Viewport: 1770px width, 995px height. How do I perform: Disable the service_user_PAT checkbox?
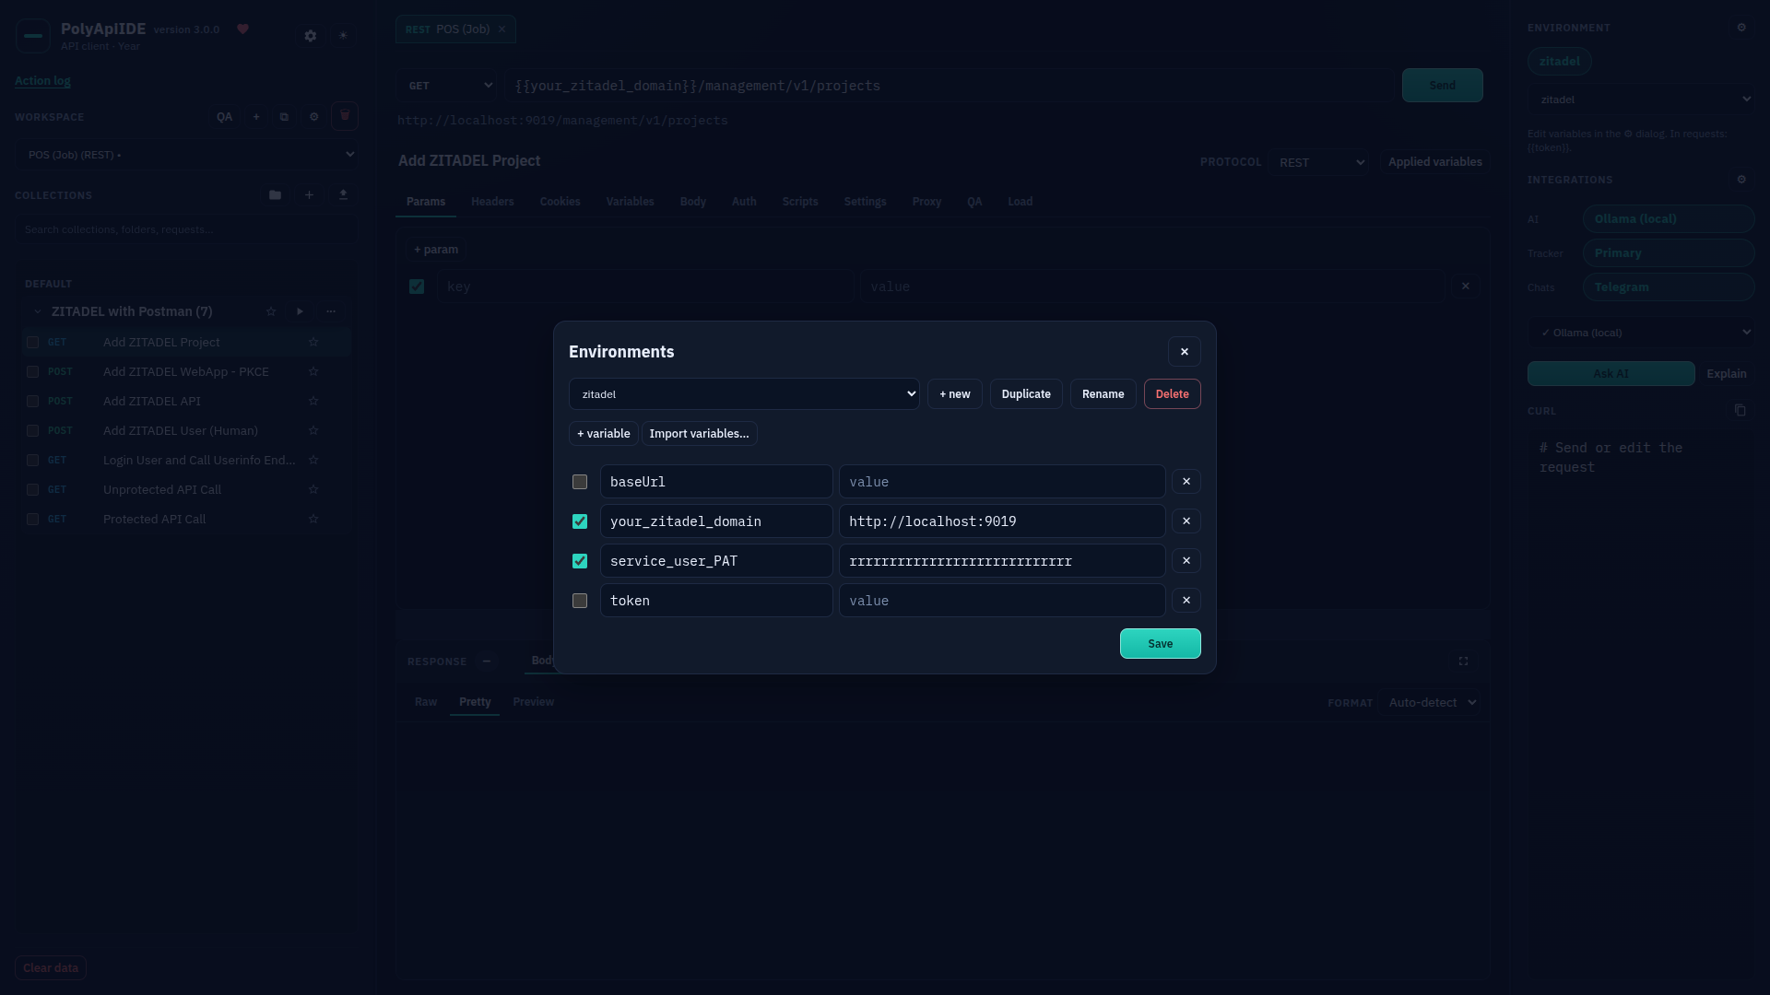pyautogui.click(x=580, y=561)
